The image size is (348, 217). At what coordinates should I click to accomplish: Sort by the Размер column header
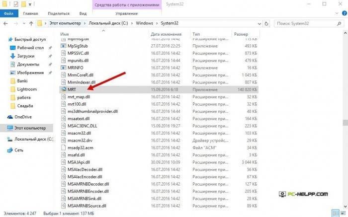click(241, 34)
